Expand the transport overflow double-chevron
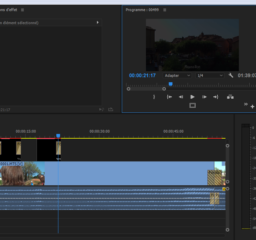Screen dimensions: 256x240 (x=246, y=104)
